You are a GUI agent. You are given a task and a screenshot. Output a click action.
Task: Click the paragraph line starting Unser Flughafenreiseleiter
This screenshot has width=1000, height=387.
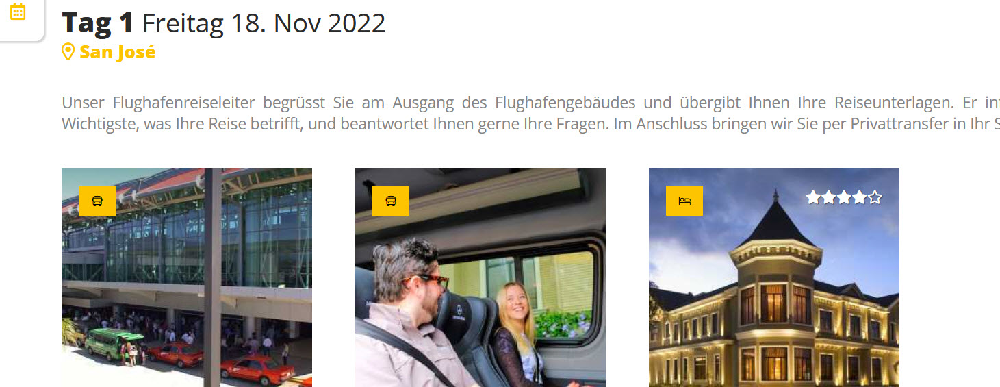530,103
